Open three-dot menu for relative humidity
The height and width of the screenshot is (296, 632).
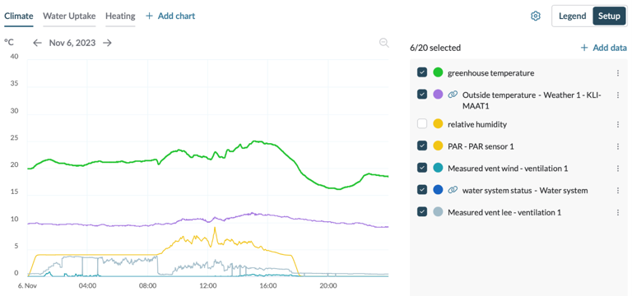coord(618,124)
